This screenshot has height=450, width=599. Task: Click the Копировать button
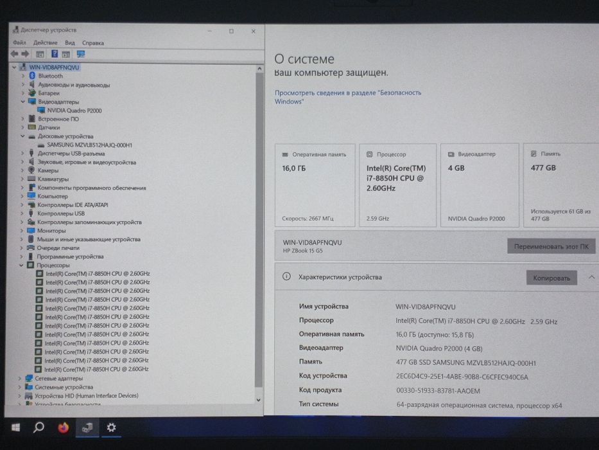coord(551,278)
